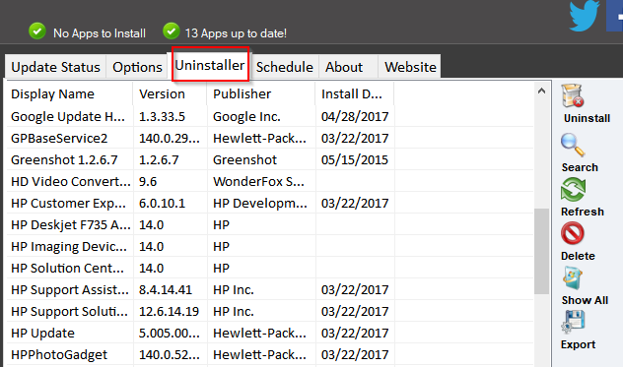Select the HPPhotoGadget entry

click(x=270, y=354)
